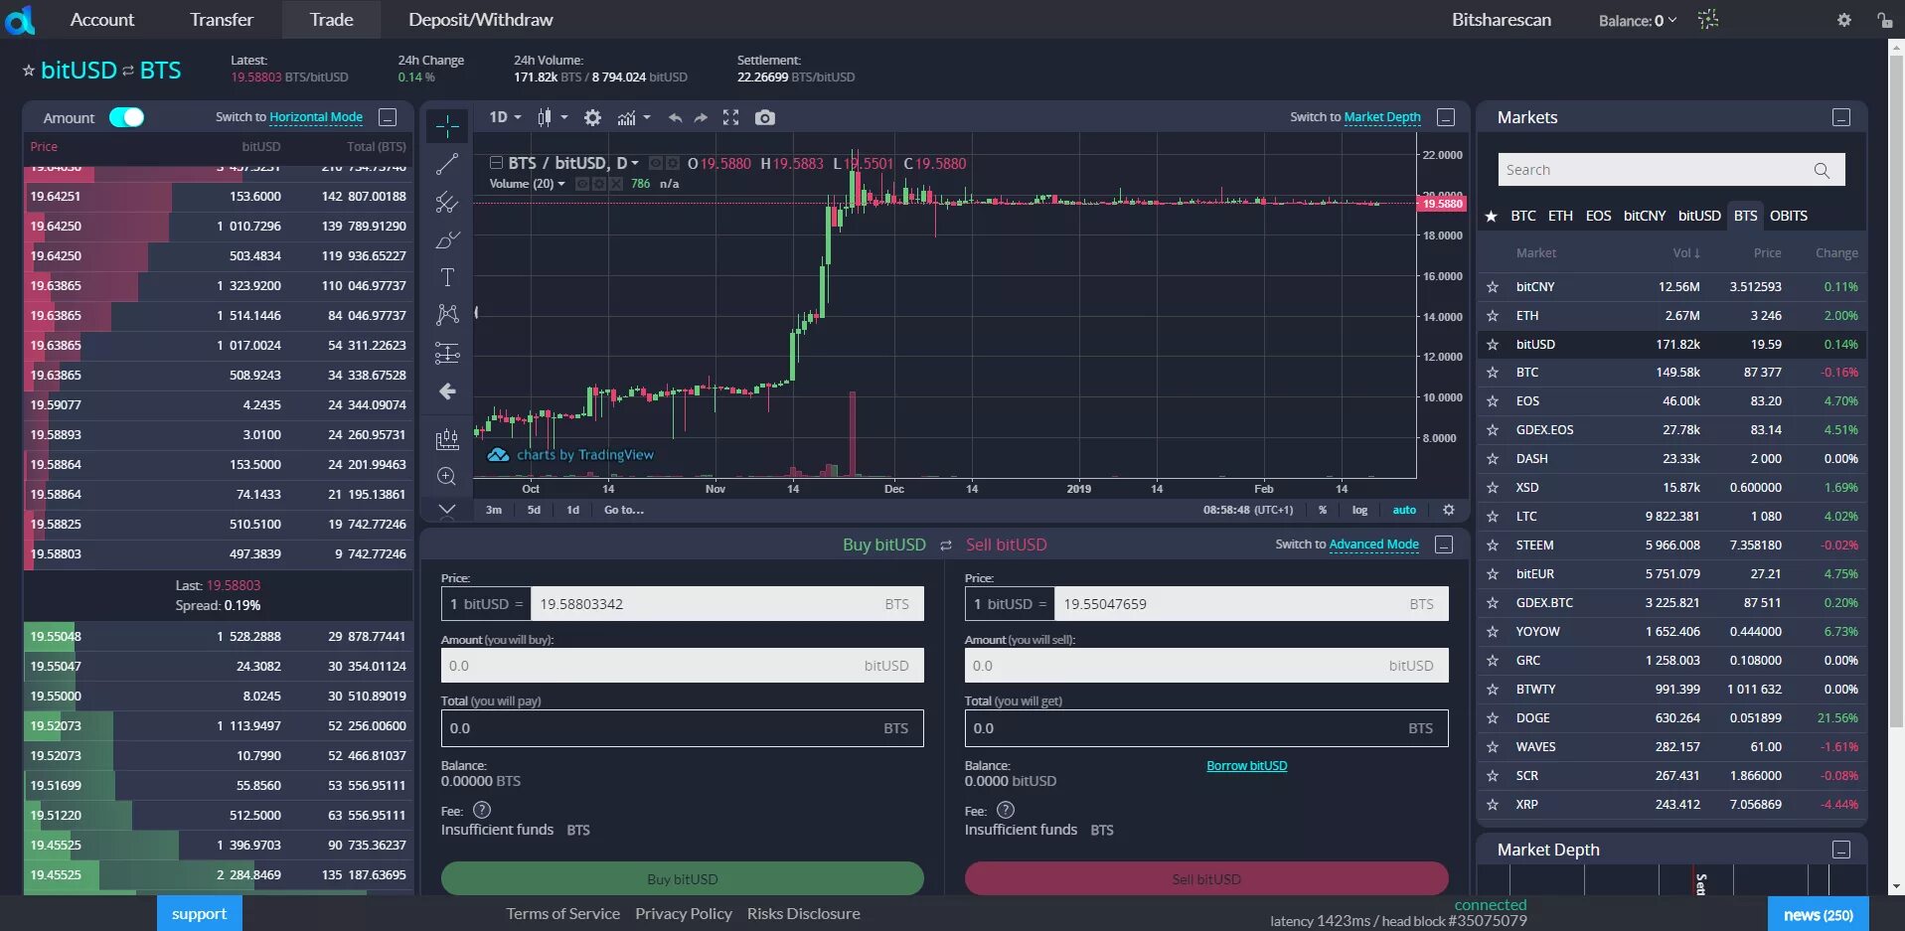
Task: Open the indicators icon on the chart toolbar
Action: [x=627, y=117]
